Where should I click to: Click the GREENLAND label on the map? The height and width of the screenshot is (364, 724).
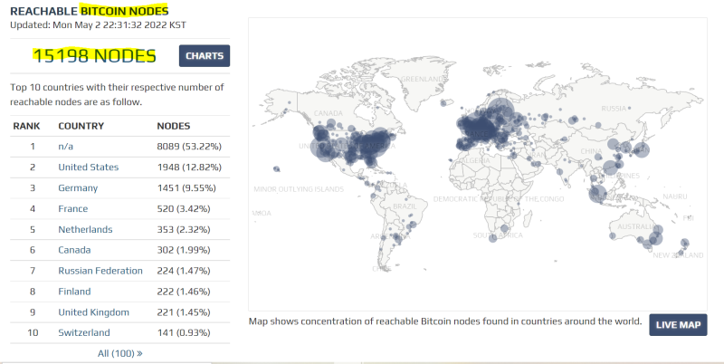(x=424, y=80)
